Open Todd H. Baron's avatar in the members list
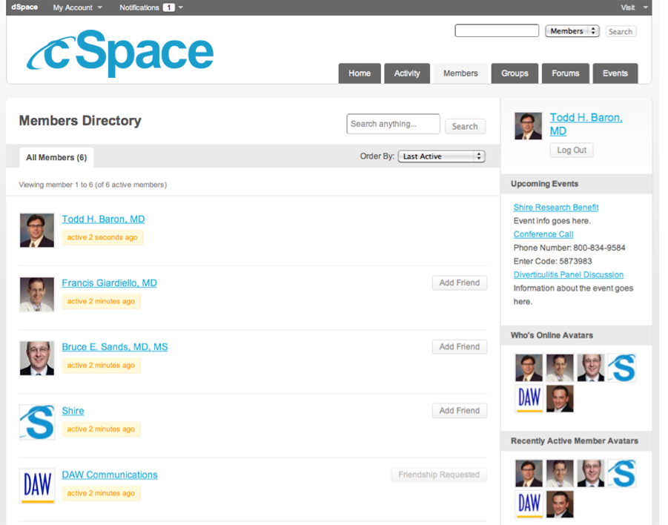 37,230
